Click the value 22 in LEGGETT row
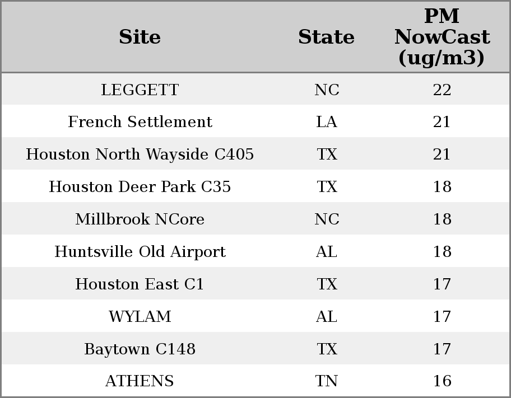This screenshot has height=398, width=511. click(x=442, y=90)
